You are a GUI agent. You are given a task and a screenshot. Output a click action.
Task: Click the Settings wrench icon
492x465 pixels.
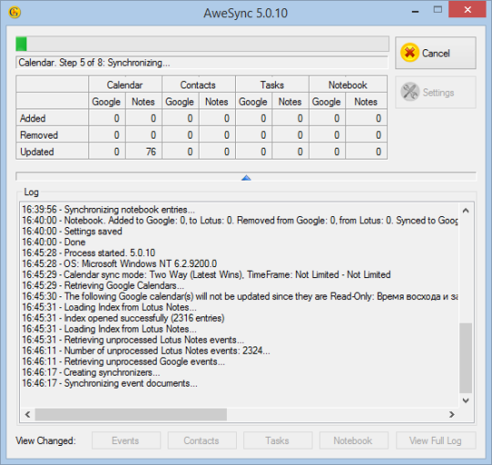(410, 92)
